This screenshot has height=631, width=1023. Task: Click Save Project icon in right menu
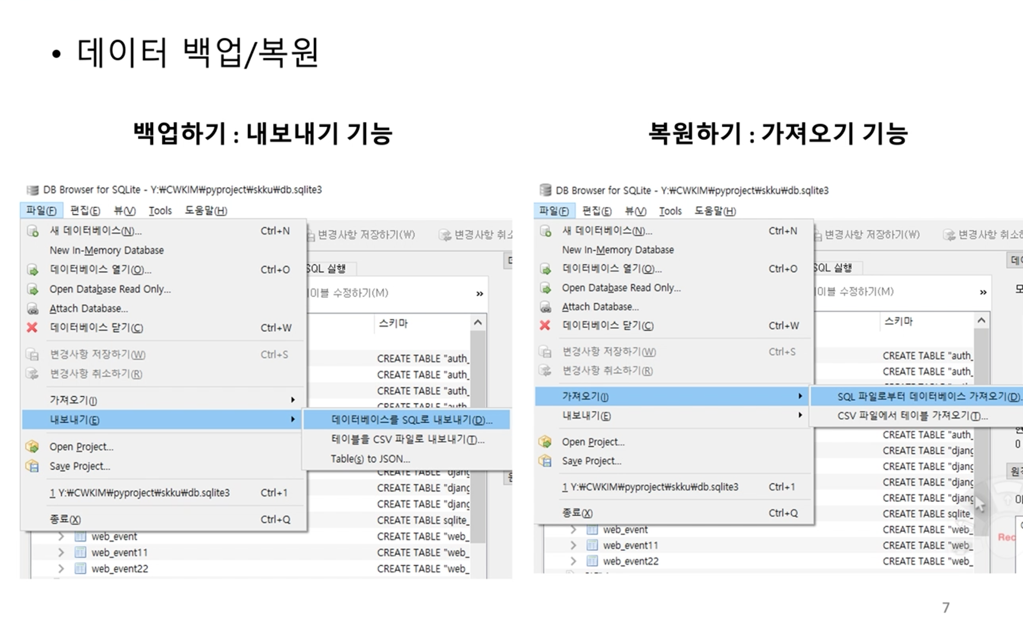[545, 461]
